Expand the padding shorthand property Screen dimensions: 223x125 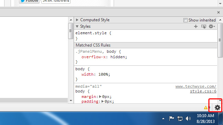click(x=103, y=101)
